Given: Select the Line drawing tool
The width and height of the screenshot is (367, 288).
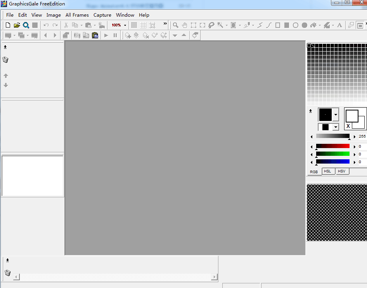Looking at the screenshot, I should [x=260, y=25].
